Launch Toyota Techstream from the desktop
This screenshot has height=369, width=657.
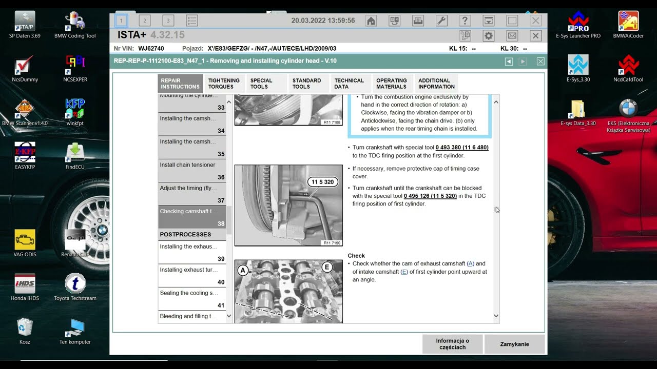[75, 287]
